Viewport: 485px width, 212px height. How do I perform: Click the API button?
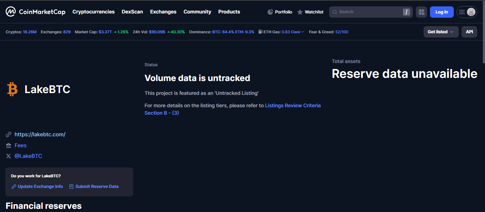click(x=469, y=32)
